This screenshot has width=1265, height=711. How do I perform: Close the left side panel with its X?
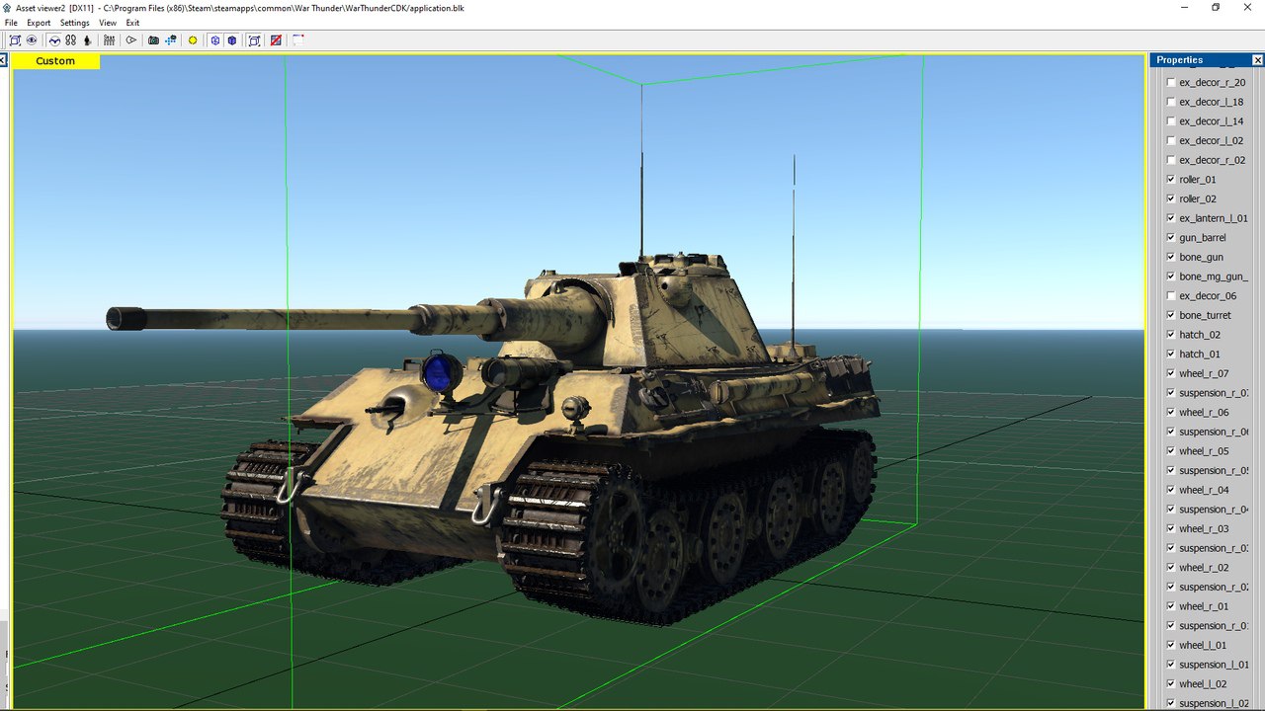3,60
